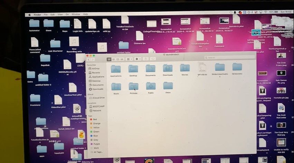Filter by the Blue tag
This screenshot has height=163, width=294.
tap(94, 136)
